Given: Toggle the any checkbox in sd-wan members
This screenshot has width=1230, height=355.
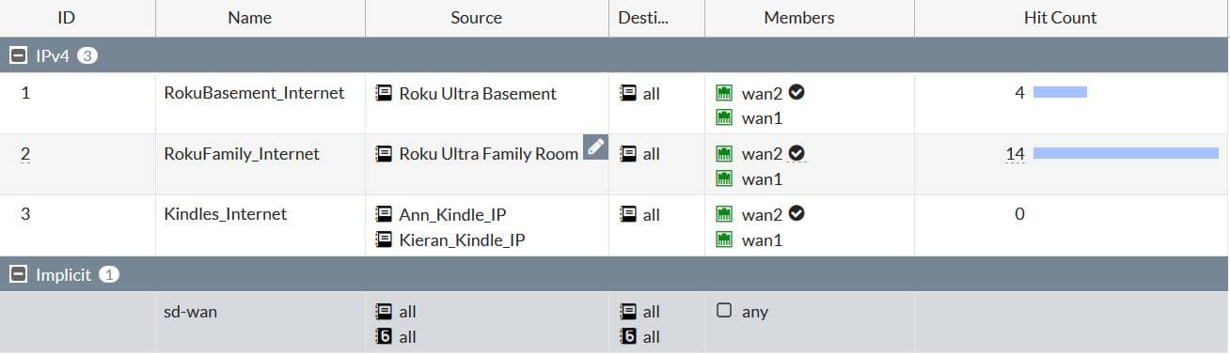Looking at the screenshot, I should click(x=724, y=311).
